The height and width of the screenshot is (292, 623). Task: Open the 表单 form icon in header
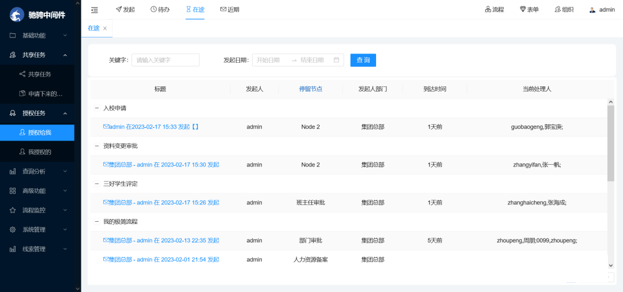[x=523, y=10]
